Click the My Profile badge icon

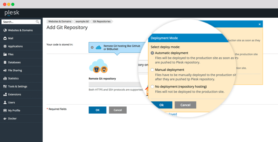[x=5, y=111]
